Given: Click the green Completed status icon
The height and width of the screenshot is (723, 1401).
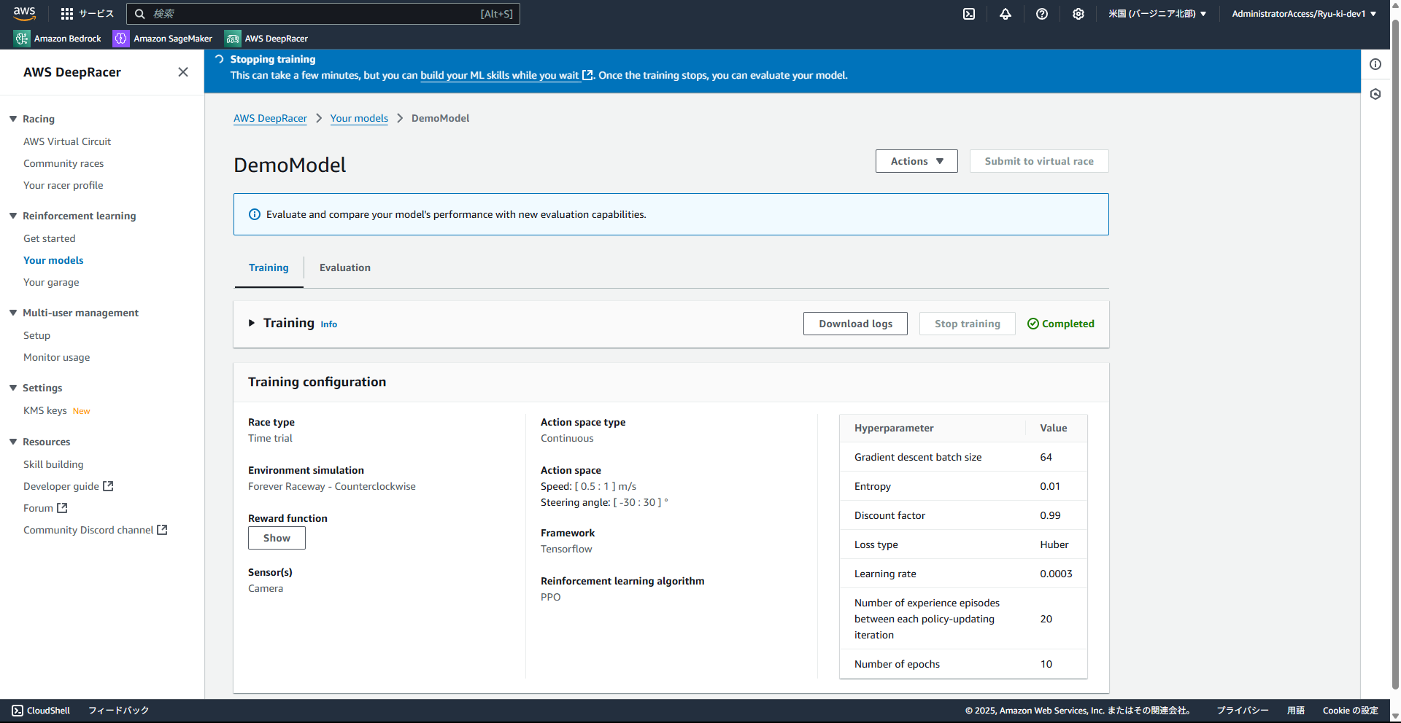Looking at the screenshot, I should [1033, 324].
